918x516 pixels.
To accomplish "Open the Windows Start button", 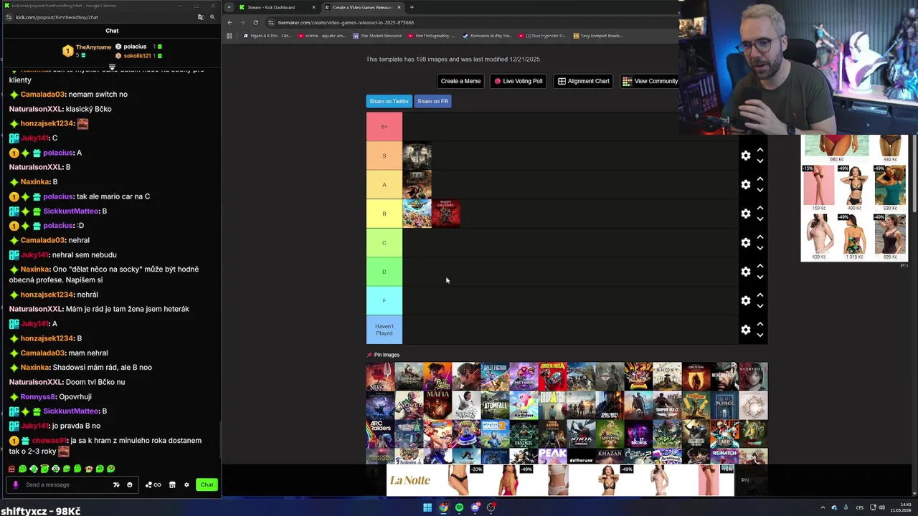I will (x=427, y=507).
